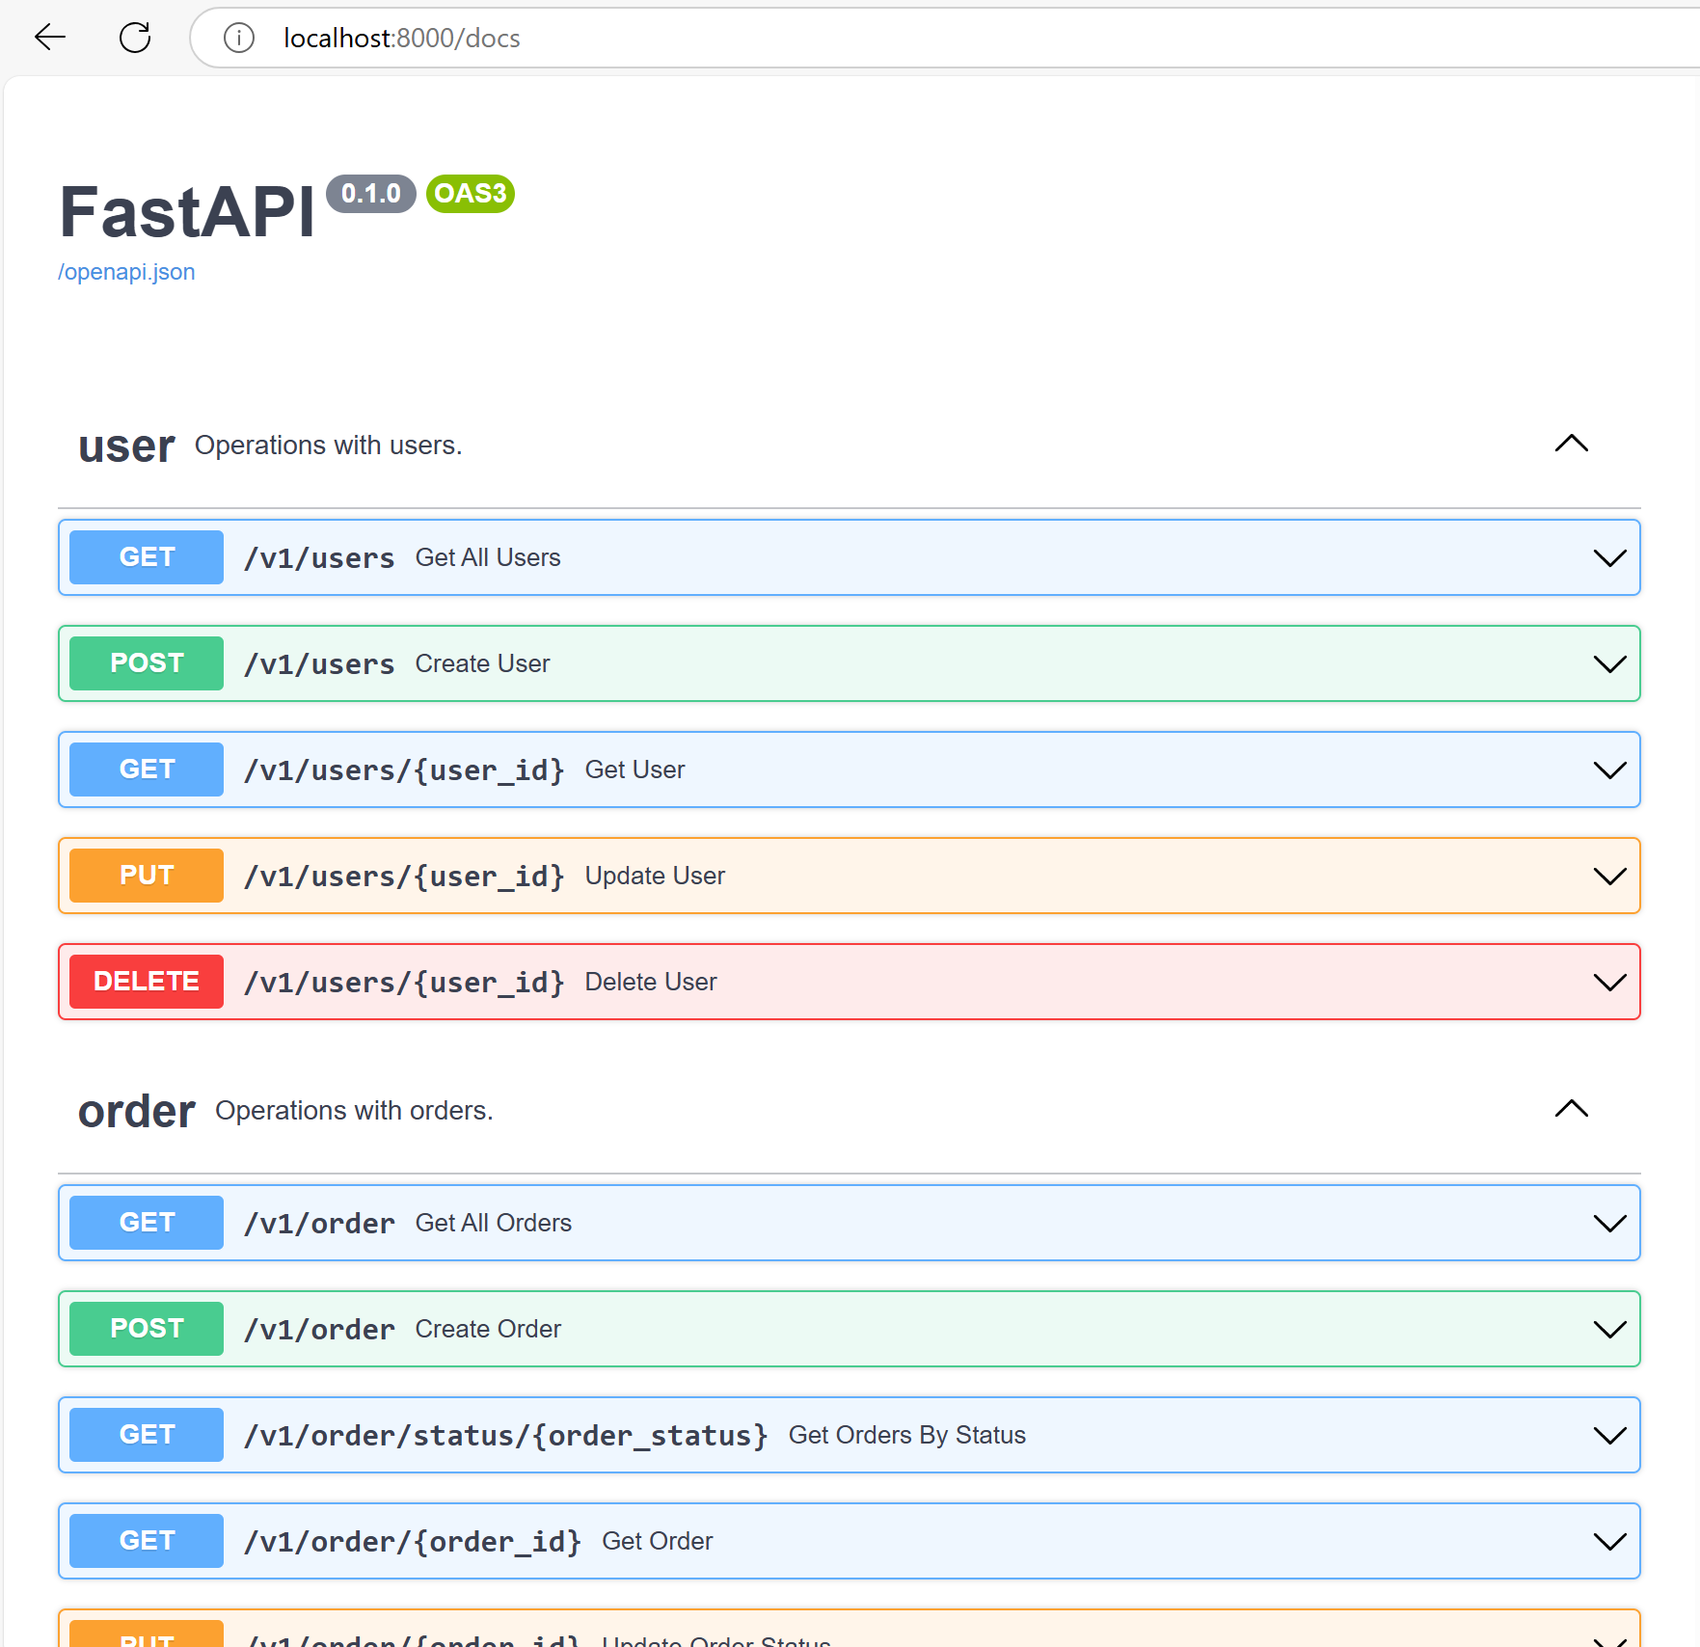
Task: Click the PUT badge for Update User
Action: [147, 876]
